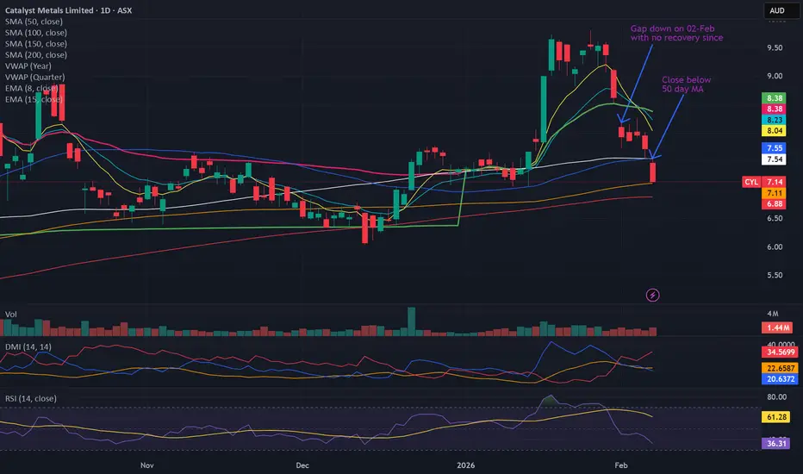Select the RSI (14, close) indicator label

(x=31, y=399)
